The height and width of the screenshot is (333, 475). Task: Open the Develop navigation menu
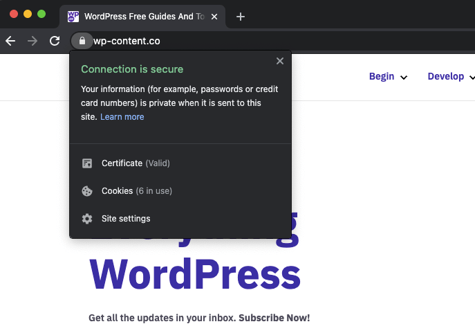[x=446, y=76]
